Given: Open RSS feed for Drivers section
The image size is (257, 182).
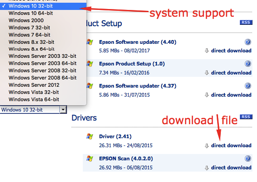Looking at the screenshot, I should pyautogui.click(x=246, y=117).
